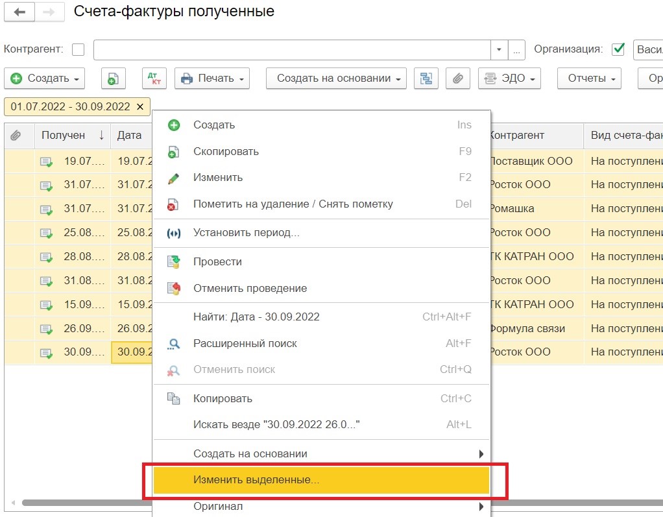Click the document icon in row 30.09
The width and height of the screenshot is (663, 517).
click(x=46, y=352)
